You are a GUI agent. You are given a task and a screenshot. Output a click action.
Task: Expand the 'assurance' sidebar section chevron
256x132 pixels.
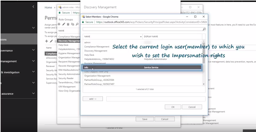coord(34,93)
